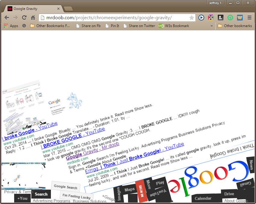Open 'Errrgg..I Think I Just Broke Google!' result

(135, 158)
